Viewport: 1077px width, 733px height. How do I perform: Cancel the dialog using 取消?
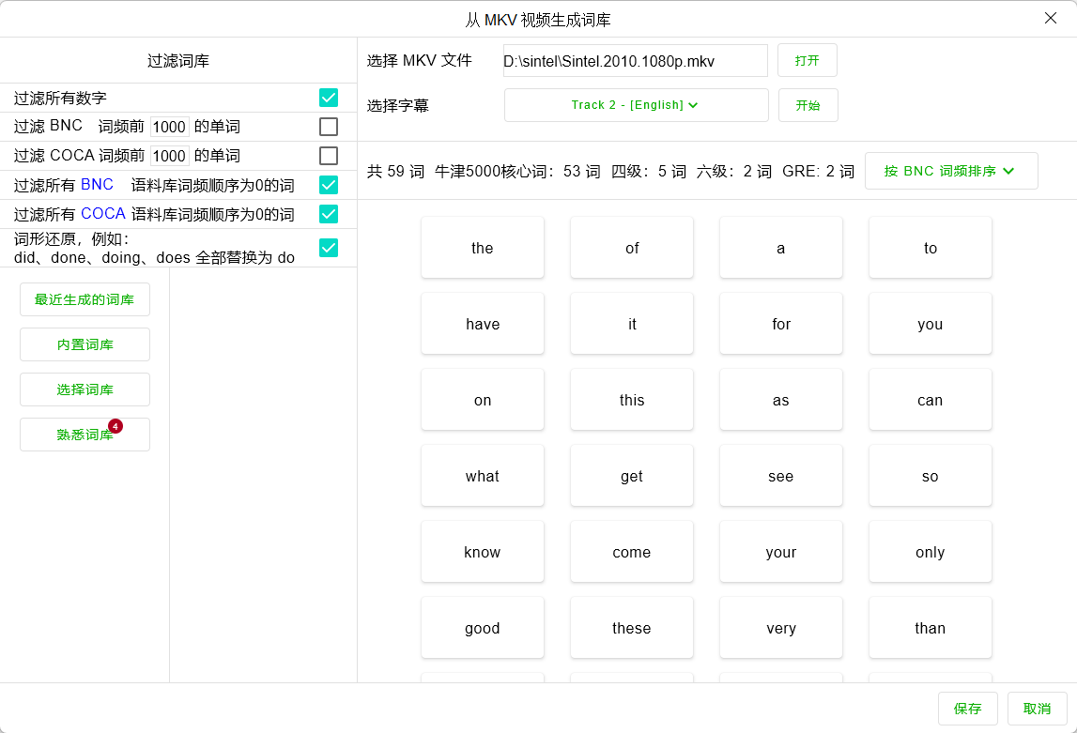(x=1037, y=709)
